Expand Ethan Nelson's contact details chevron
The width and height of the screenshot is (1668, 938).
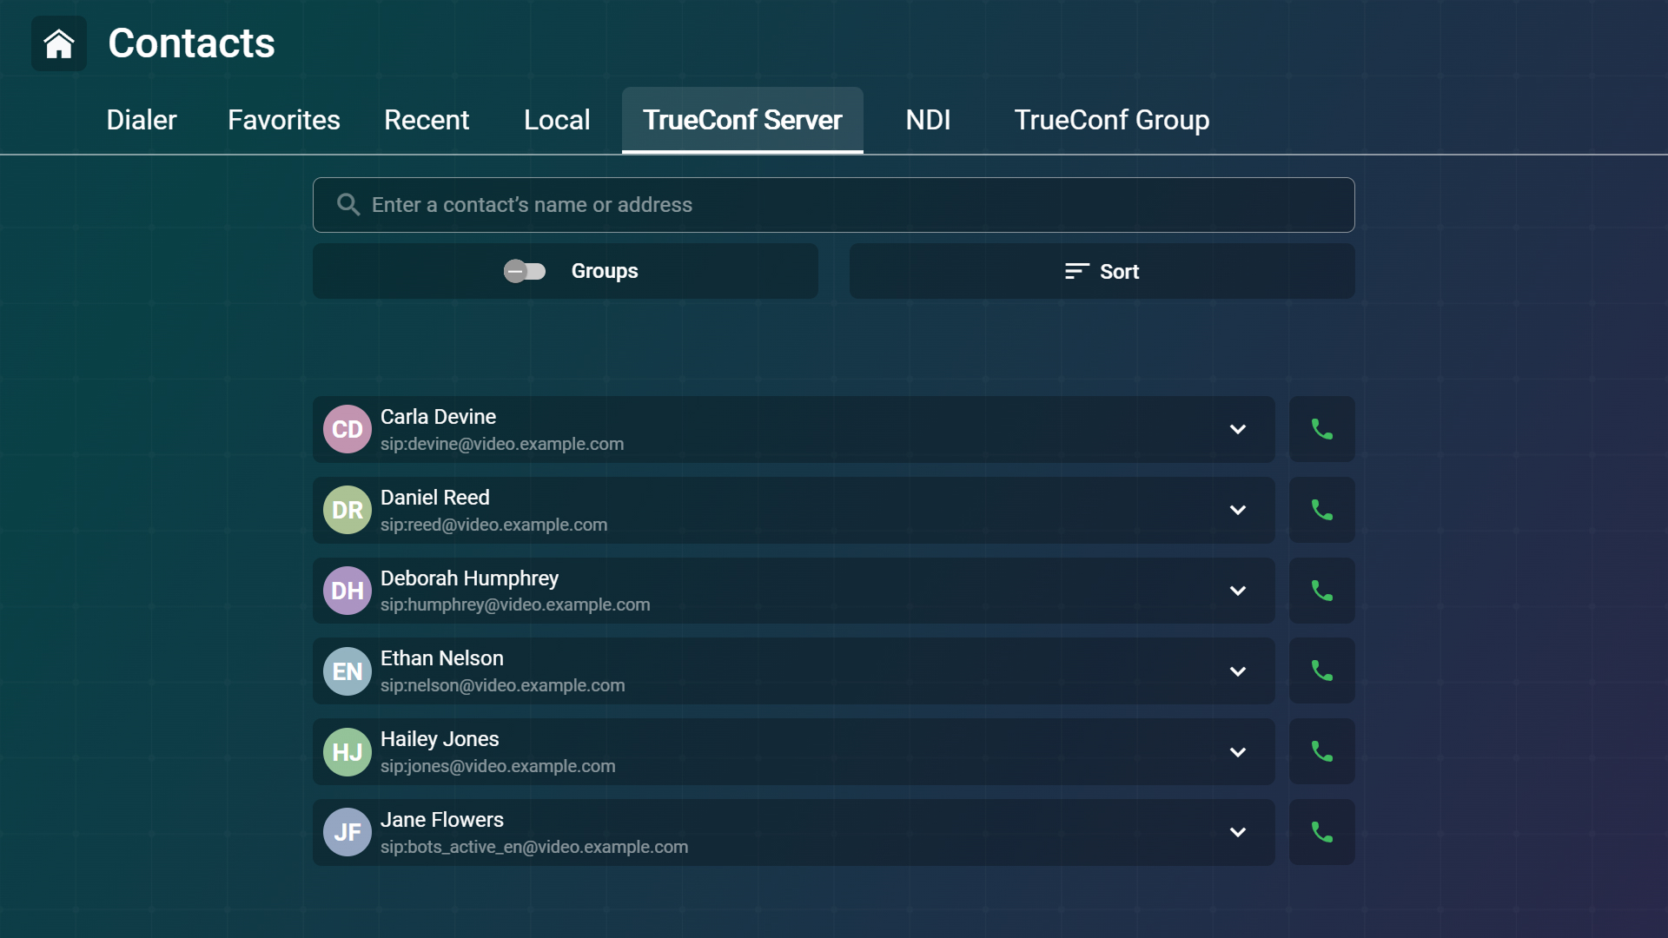1238,671
